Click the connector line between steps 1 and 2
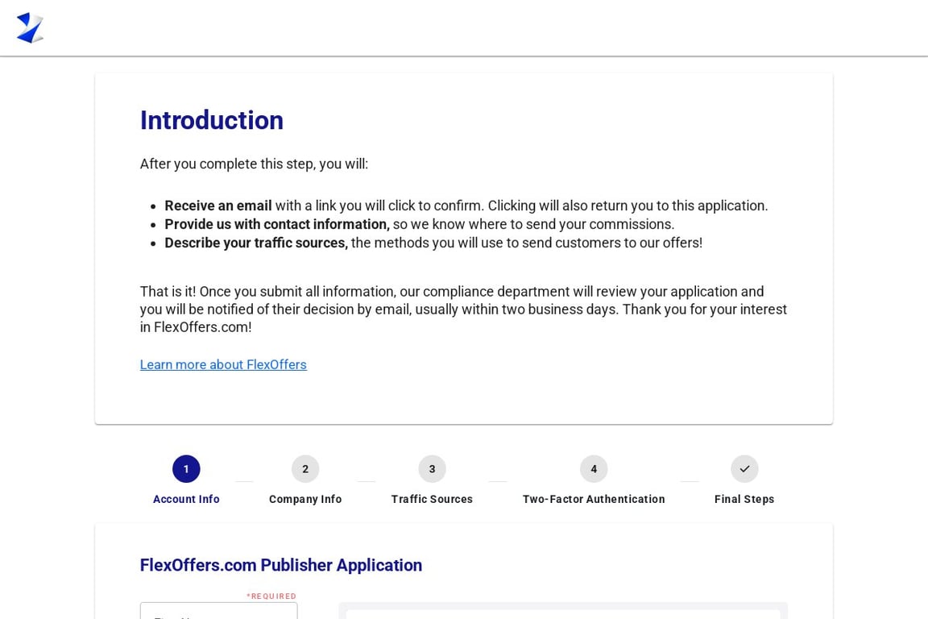The width and height of the screenshot is (928, 619). (x=244, y=480)
